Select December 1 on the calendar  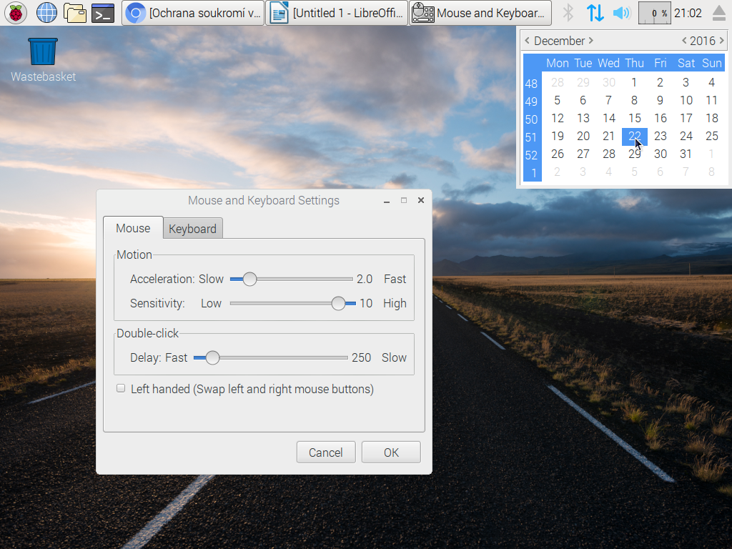[x=634, y=82]
